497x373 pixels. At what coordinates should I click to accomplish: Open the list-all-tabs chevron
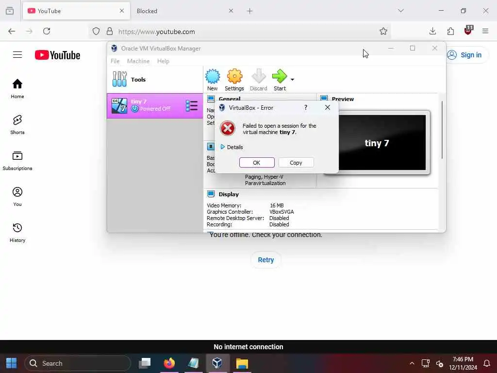(401, 11)
